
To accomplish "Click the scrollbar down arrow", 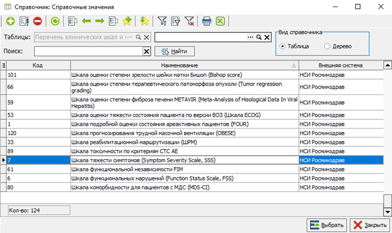I will pos(387,212).
